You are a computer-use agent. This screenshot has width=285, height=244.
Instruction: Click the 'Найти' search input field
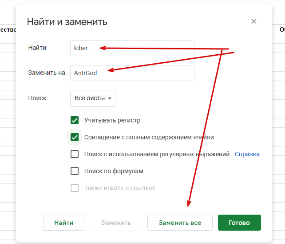[x=132, y=48]
